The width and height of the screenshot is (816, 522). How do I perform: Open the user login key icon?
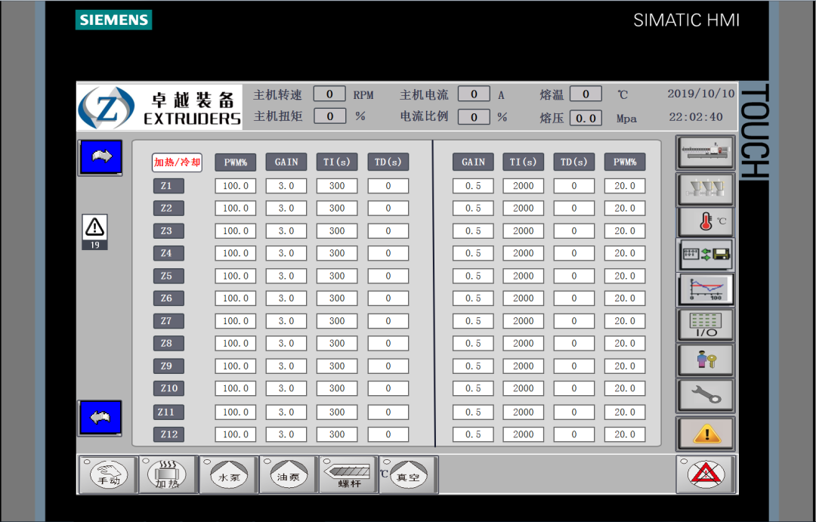(x=705, y=360)
